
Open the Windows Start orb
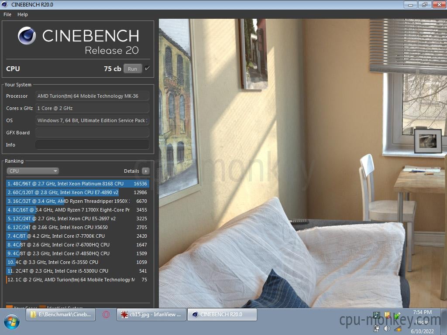(12, 321)
